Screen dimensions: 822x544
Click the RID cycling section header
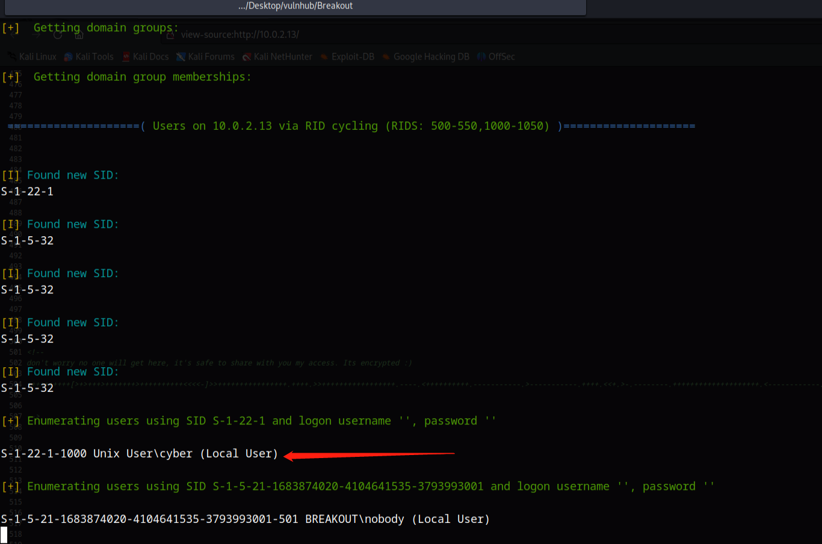351,126
